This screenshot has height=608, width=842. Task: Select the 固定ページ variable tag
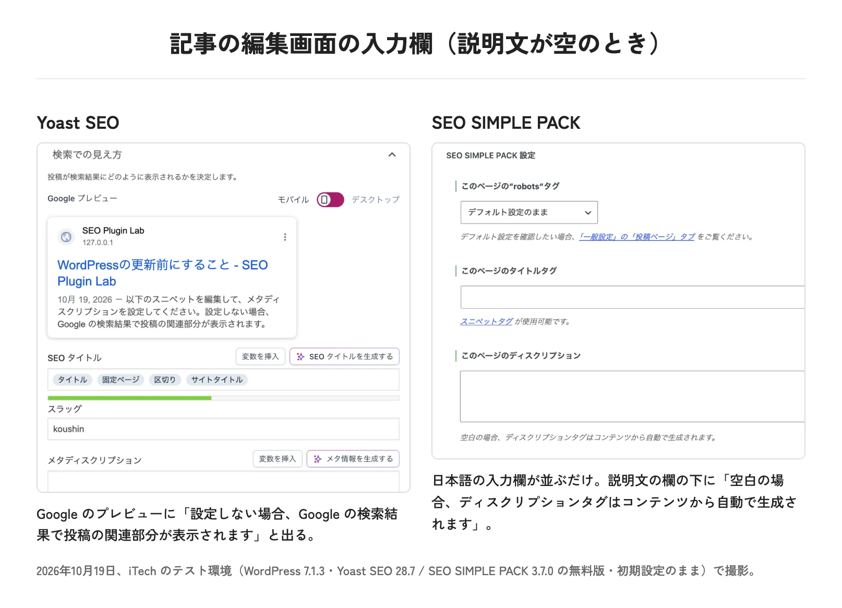pyautogui.click(x=121, y=380)
